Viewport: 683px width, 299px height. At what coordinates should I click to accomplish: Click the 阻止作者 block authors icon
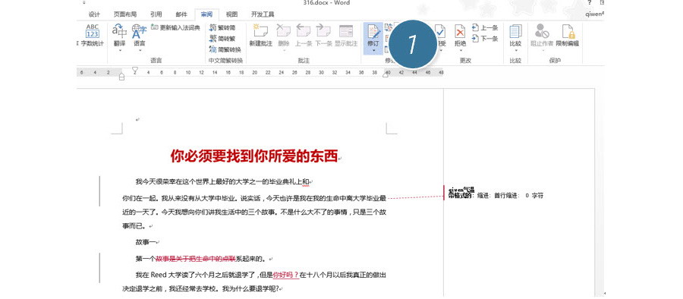pyautogui.click(x=542, y=31)
